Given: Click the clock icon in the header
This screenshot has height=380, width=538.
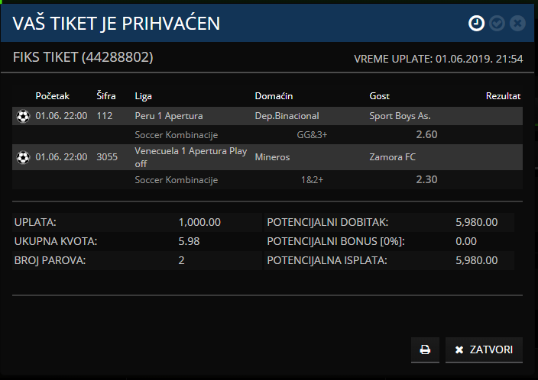Looking at the screenshot, I should point(476,24).
